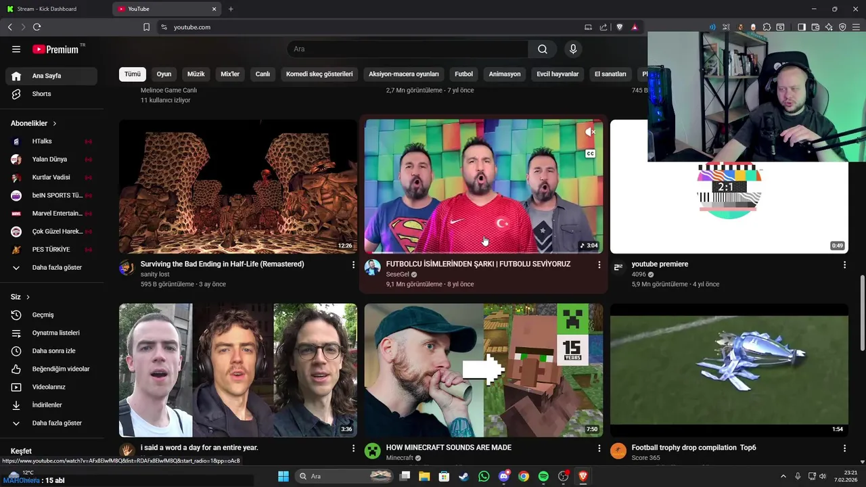Open the Abonelikler chevron heading
866x487 pixels.
point(34,124)
